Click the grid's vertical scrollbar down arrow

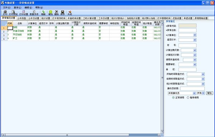pos(162,132)
